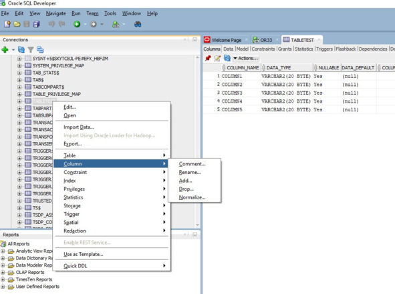
Task: Open the Trigger submenu entry
Action: point(112,214)
